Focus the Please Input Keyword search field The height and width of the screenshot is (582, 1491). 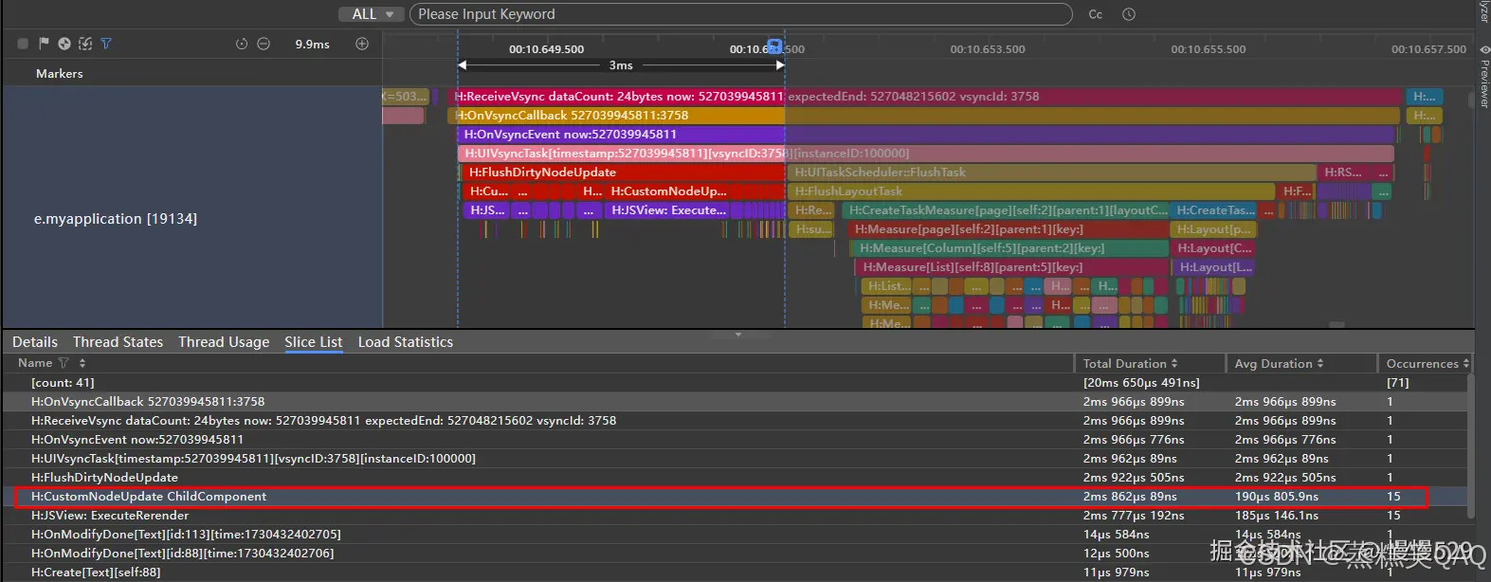click(740, 14)
